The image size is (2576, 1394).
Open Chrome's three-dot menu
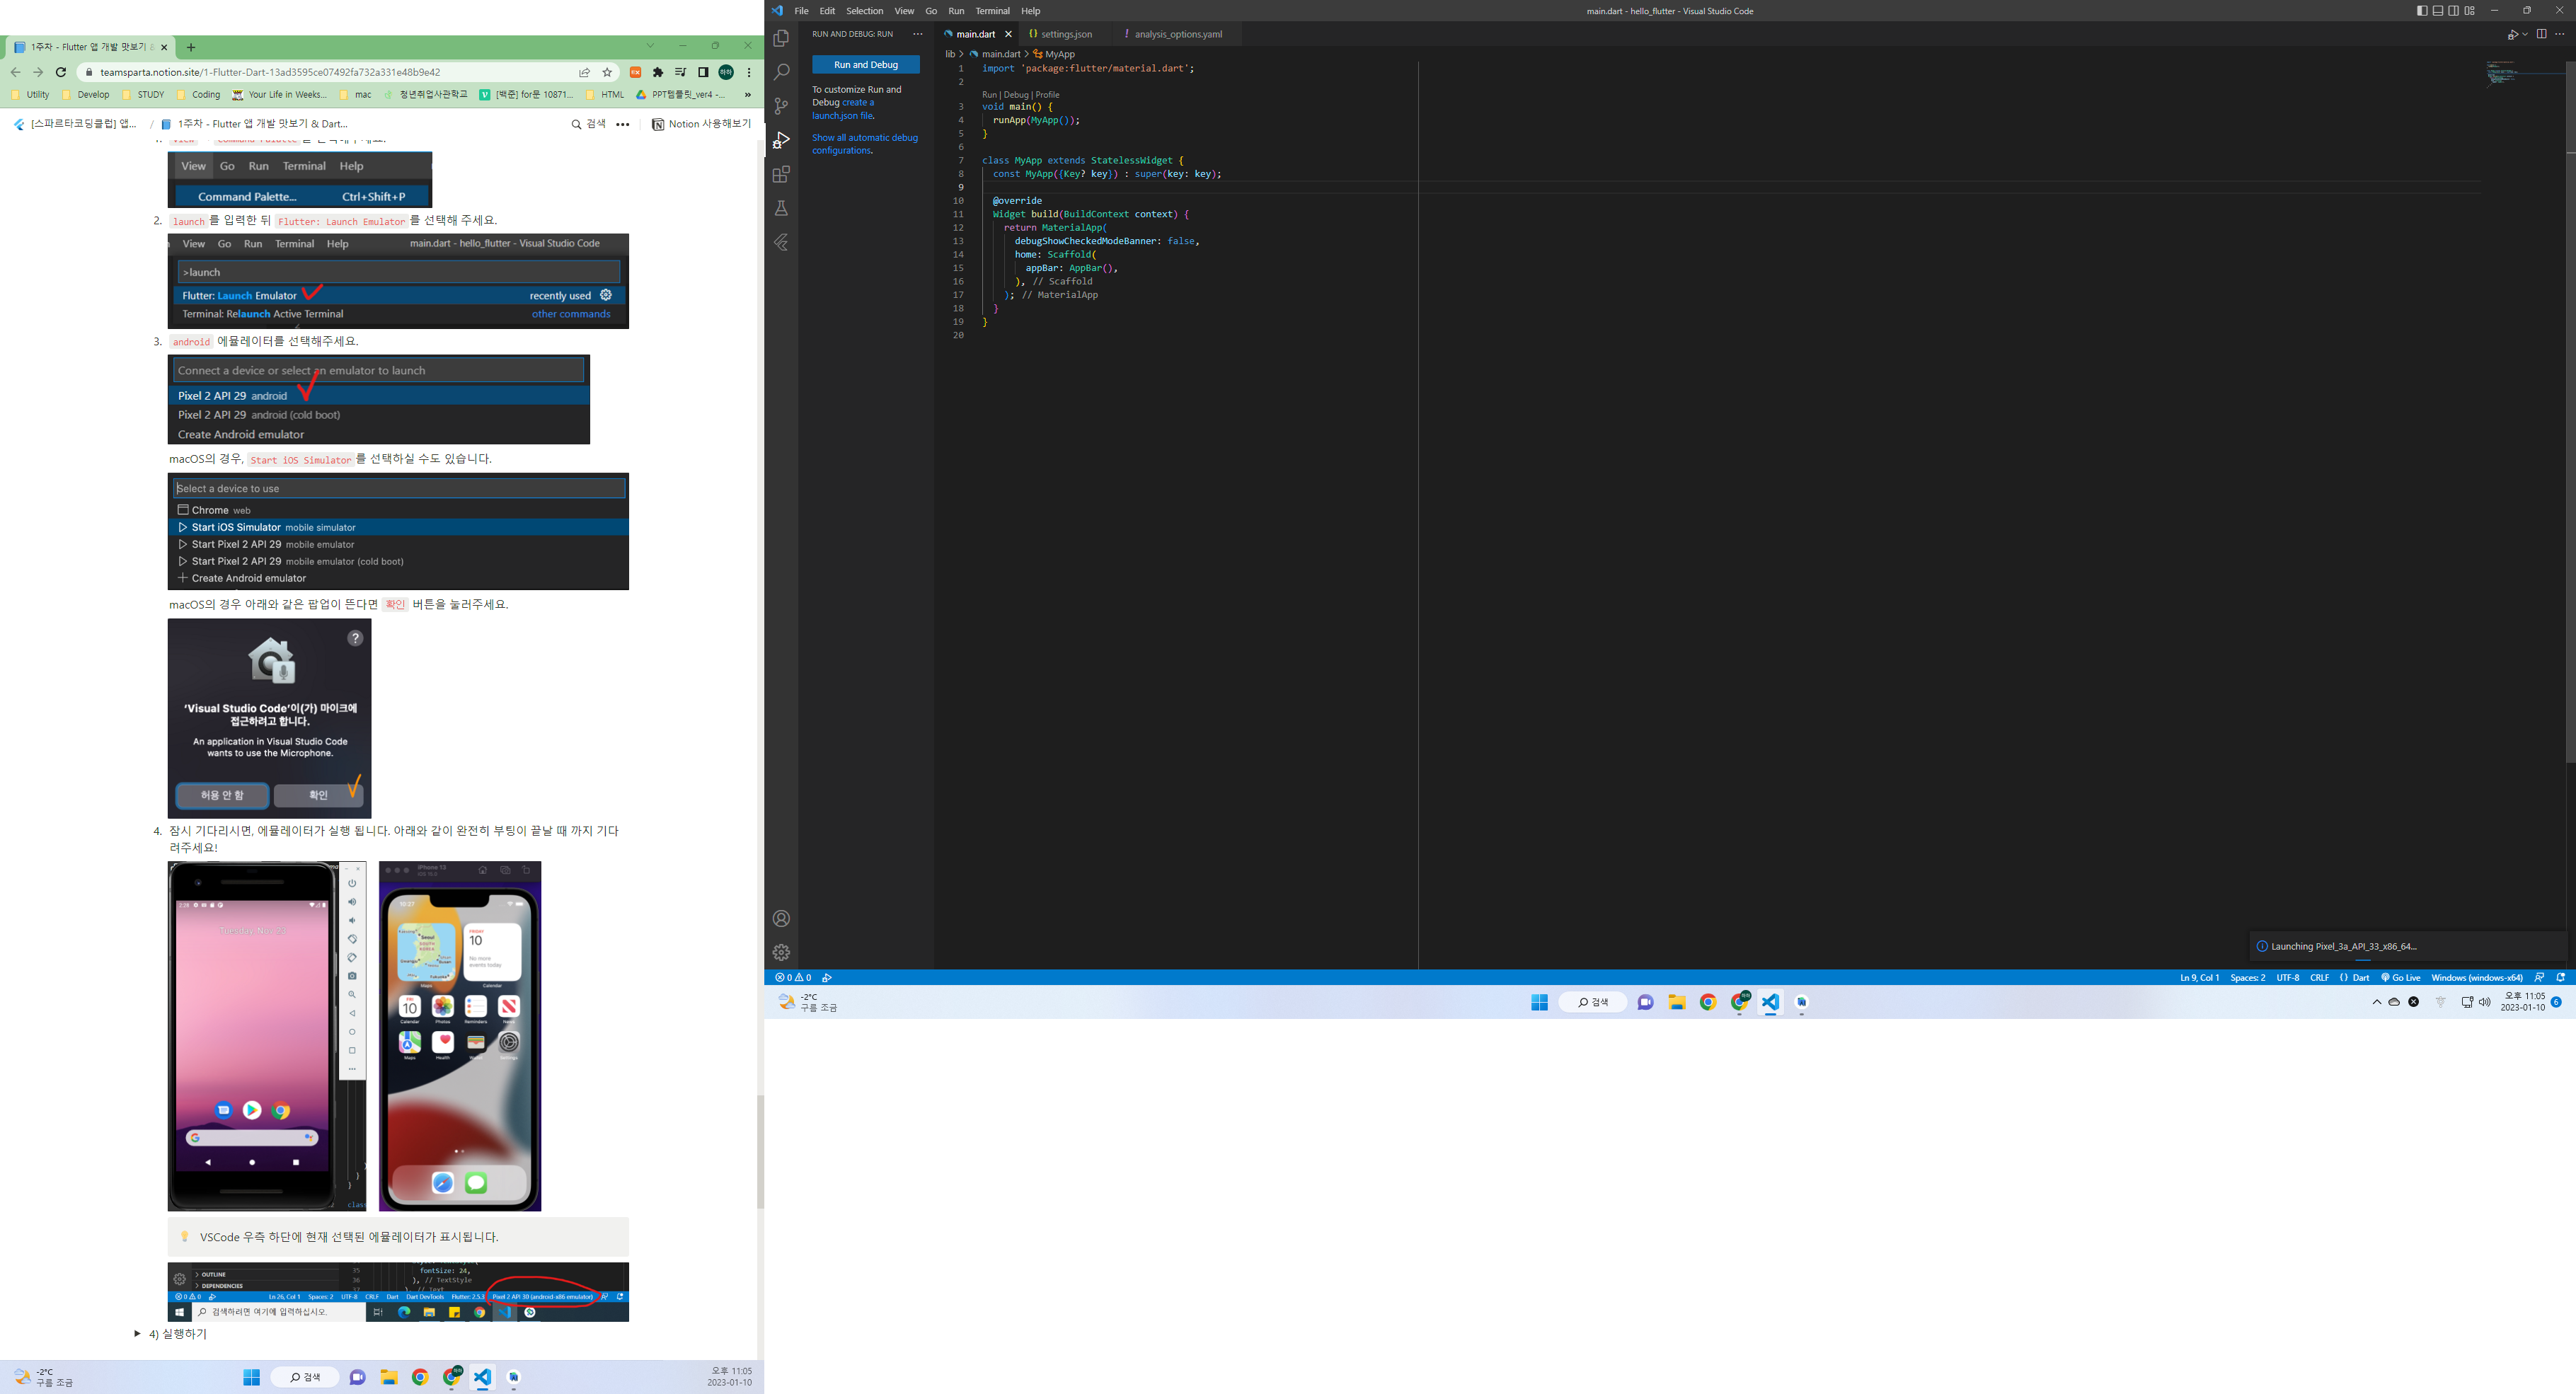pos(749,72)
